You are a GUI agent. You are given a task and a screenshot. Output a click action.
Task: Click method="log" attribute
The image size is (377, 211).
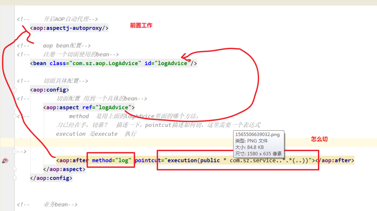coord(112,160)
